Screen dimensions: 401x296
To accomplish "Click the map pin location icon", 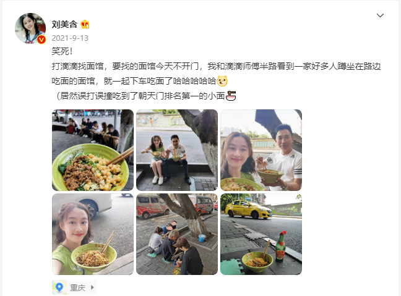I will click(x=59, y=287).
